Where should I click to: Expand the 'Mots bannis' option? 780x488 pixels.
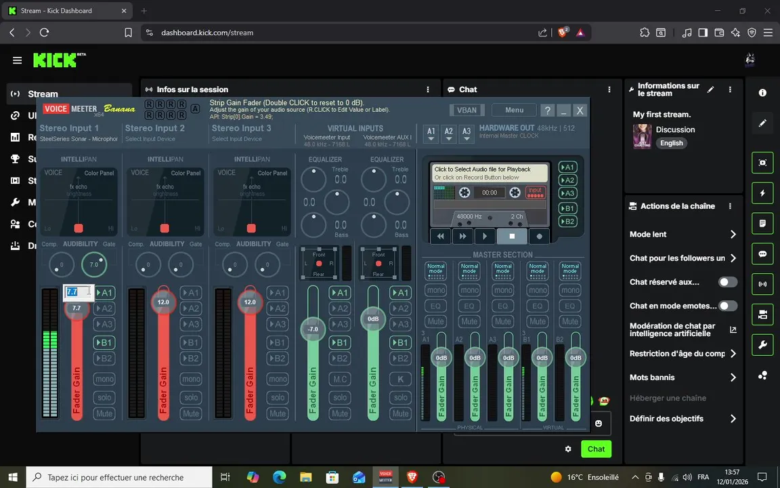(683, 378)
